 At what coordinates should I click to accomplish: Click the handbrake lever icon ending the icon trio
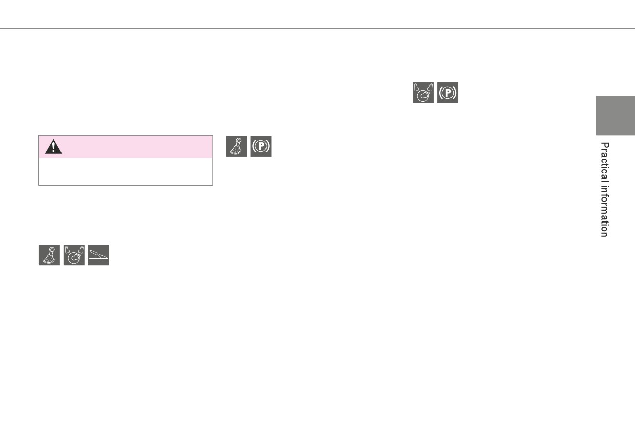tap(98, 255)
